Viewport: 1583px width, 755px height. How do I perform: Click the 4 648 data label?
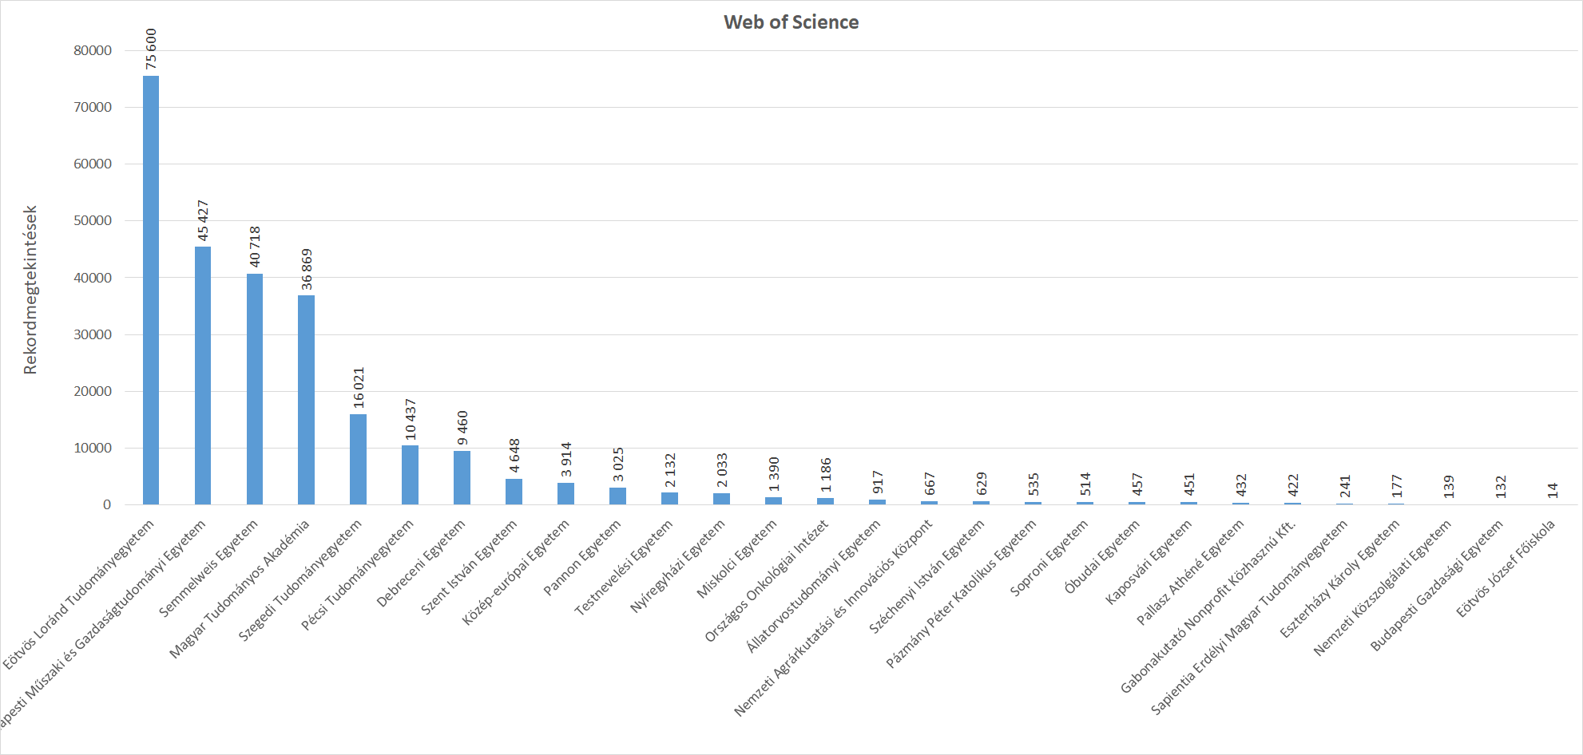pyautogui.click(x=514, y=455)
